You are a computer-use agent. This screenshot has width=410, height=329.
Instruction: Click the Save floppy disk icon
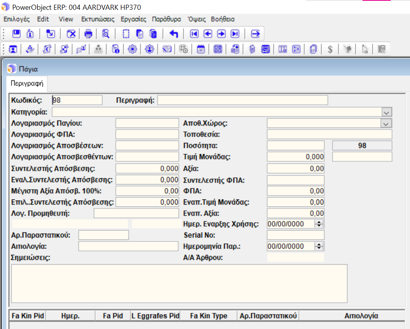[x=16, y=34]
